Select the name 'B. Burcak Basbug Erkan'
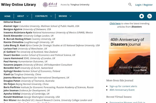The image size is (156, 103). pyautogui.click(x=17, y=39)
